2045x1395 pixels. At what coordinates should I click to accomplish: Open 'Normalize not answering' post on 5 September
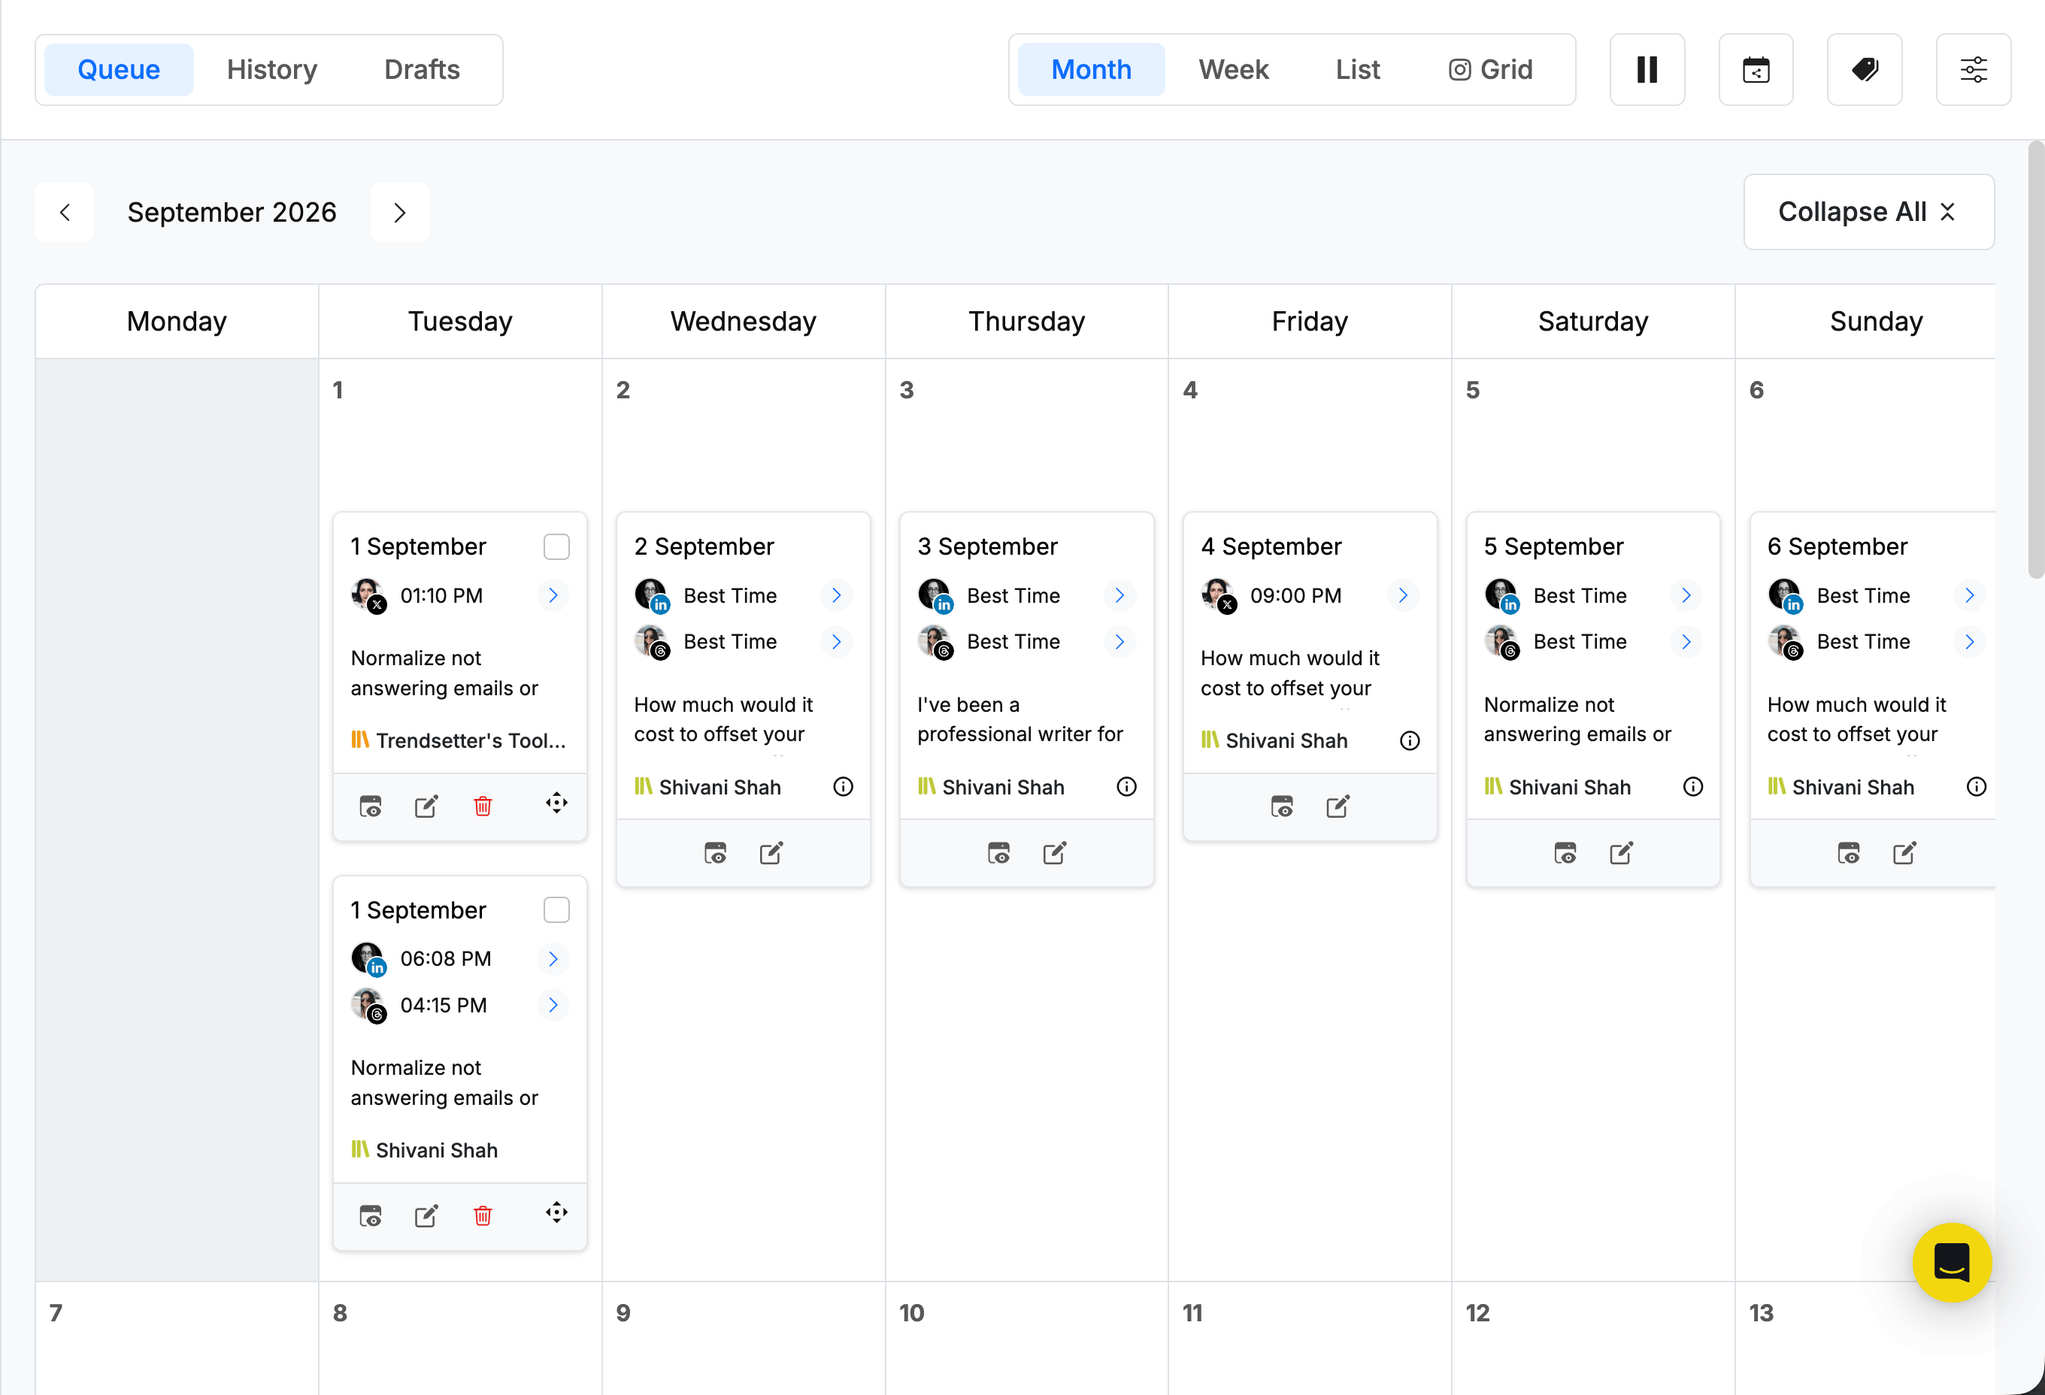tap(1577, 719)
